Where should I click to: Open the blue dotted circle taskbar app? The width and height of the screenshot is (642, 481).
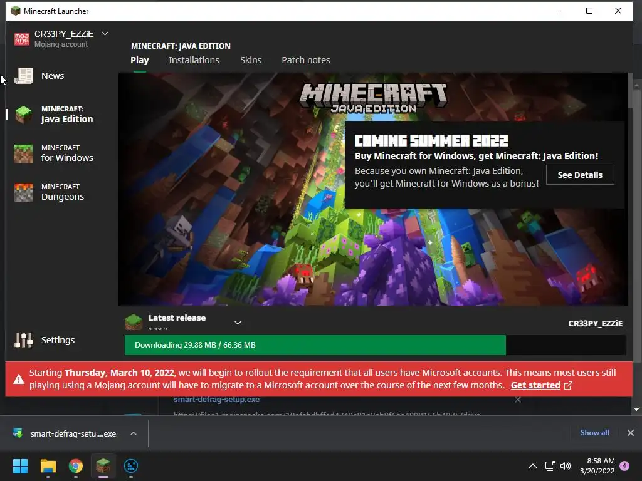tap(130, 466)
